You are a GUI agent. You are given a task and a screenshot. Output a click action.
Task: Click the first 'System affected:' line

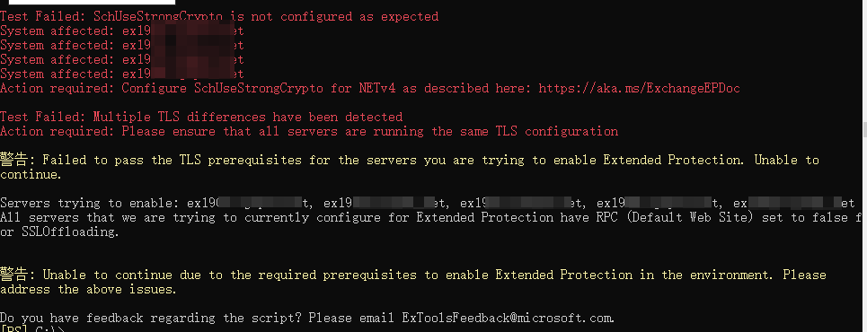click(121, 31)
